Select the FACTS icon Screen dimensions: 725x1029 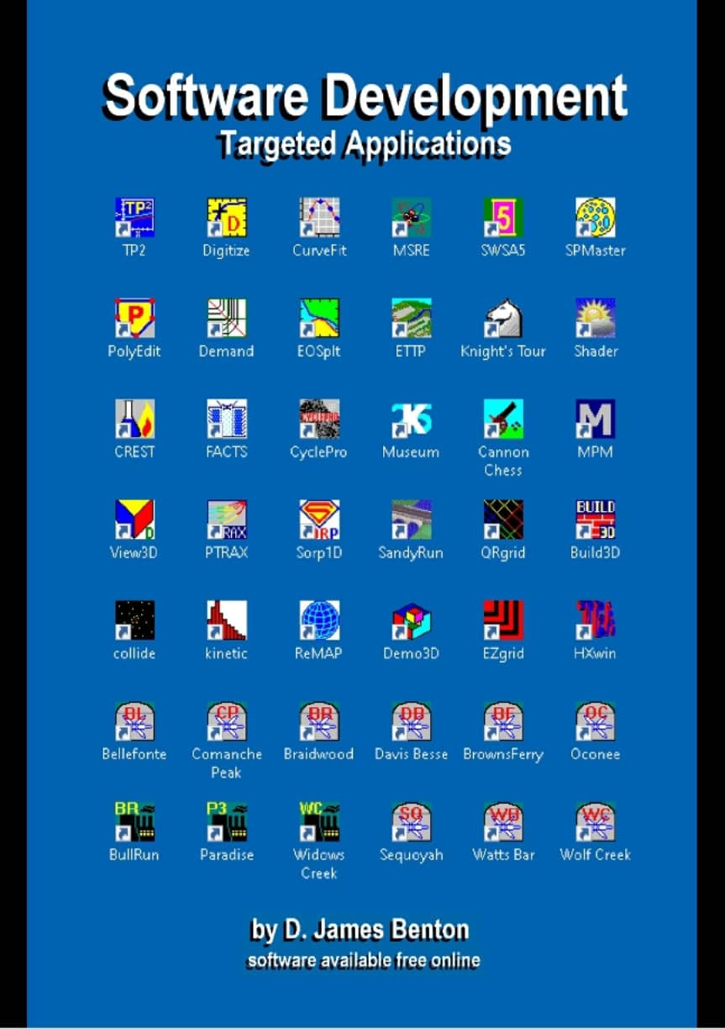click(x=227, y=420)
